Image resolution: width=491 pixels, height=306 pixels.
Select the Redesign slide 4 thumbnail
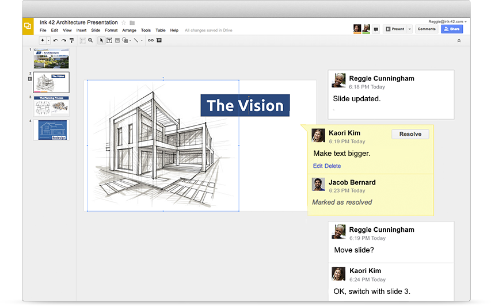(x=52, y=130)
